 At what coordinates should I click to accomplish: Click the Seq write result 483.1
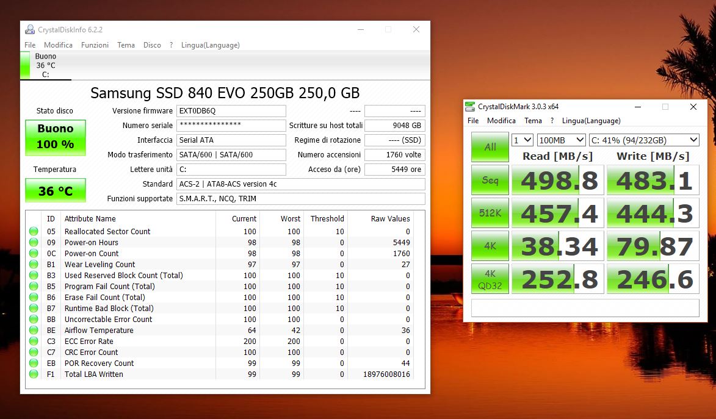click(x=653, y=180)
